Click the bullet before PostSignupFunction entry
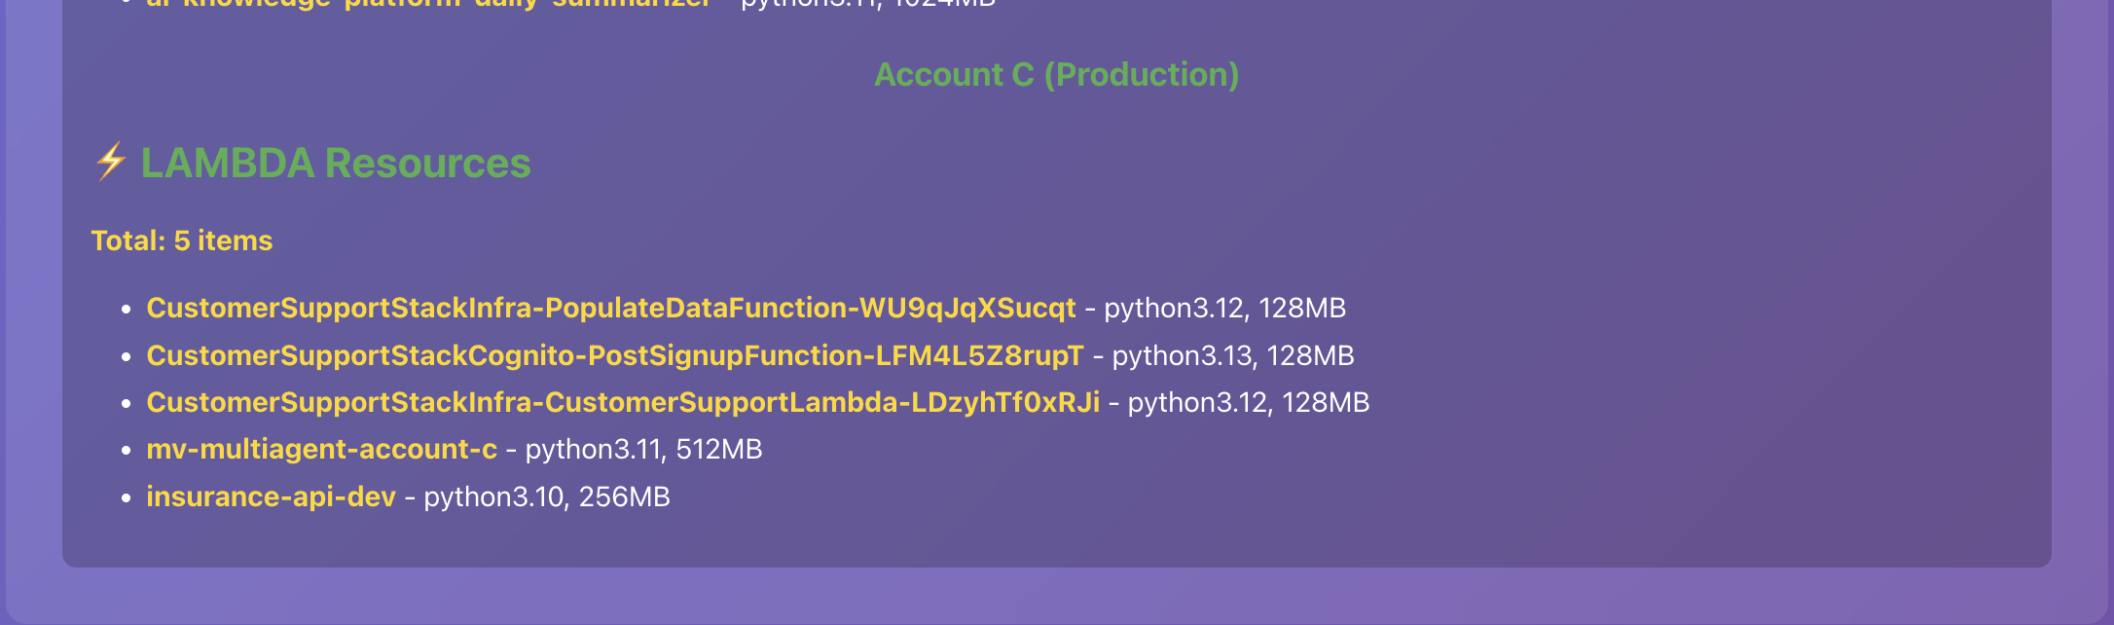The image size is (2114, 625). (126, 356)
